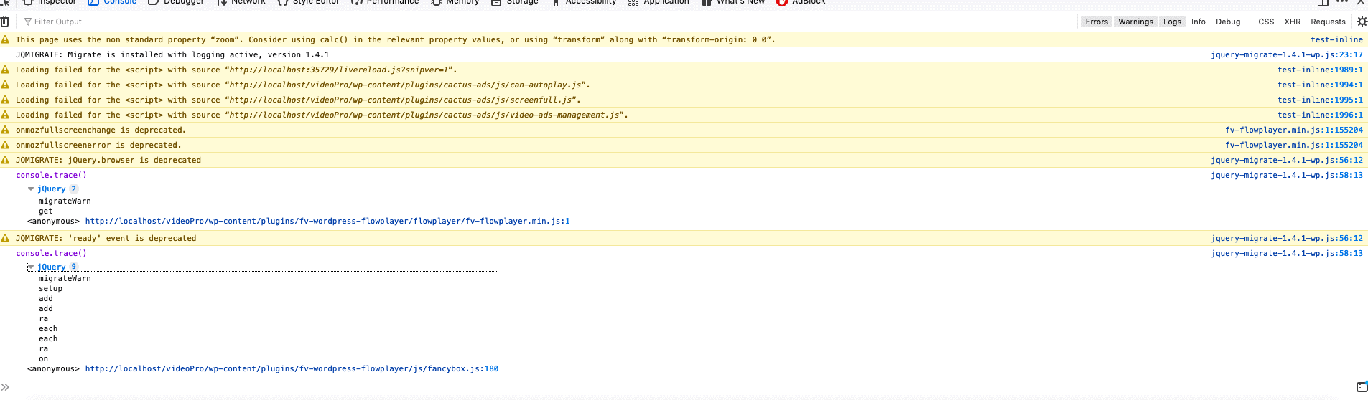Collapse the jQuery 9 stack frame group
The width and height of the screenshot is (1368, 400).
pos(31,267)
